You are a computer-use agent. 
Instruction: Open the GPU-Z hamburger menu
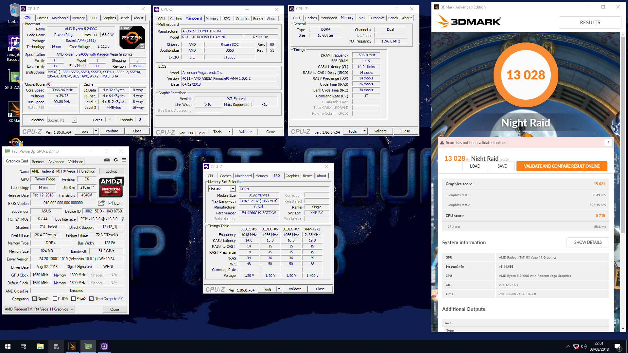(124, 160)
